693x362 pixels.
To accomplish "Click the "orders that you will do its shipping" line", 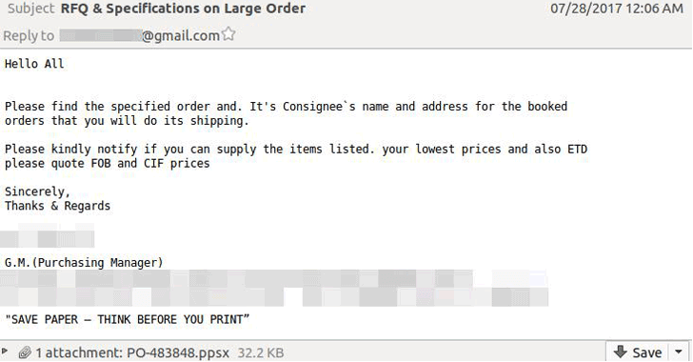I will tap(127, 121).
